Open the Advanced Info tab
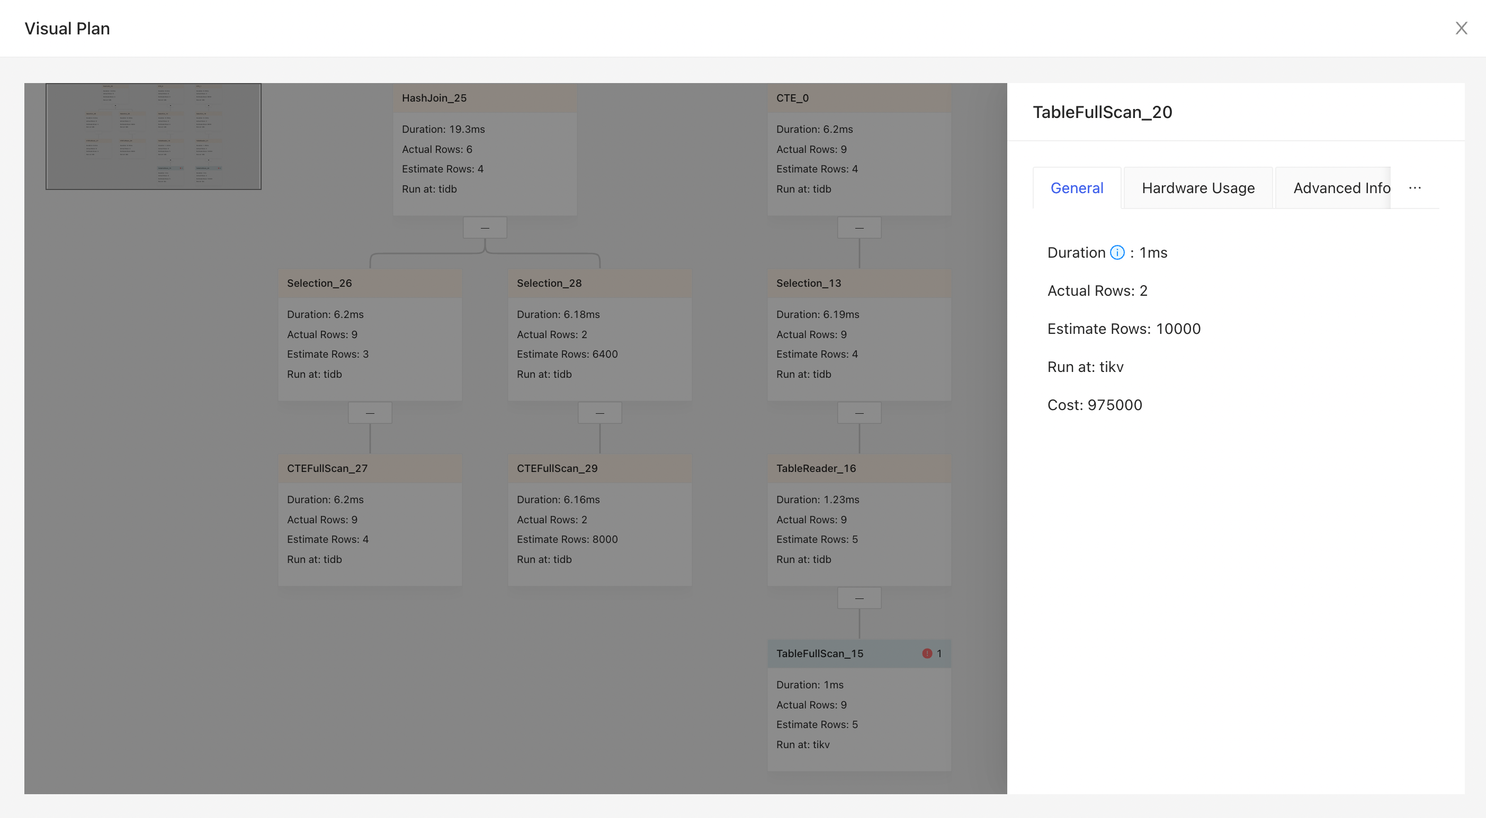The image size is (1486, 818). click(1341, 188)
